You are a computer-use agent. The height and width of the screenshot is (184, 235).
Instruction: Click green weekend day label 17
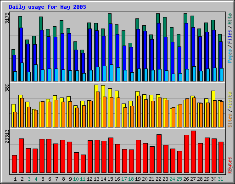click(124, 179)
